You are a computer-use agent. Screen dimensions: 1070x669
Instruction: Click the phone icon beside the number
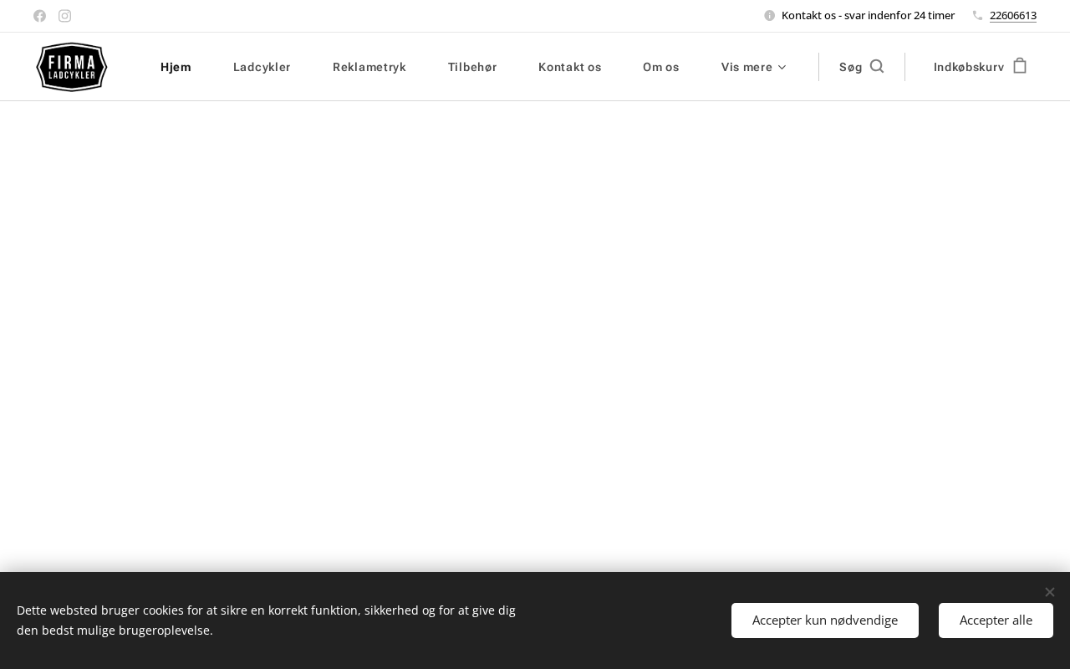click(977, 15)
